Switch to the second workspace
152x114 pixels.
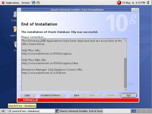coord(138,111)
